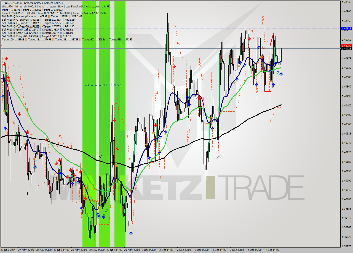Click the 1.40540 price axis label

click(x=346, y=86)
